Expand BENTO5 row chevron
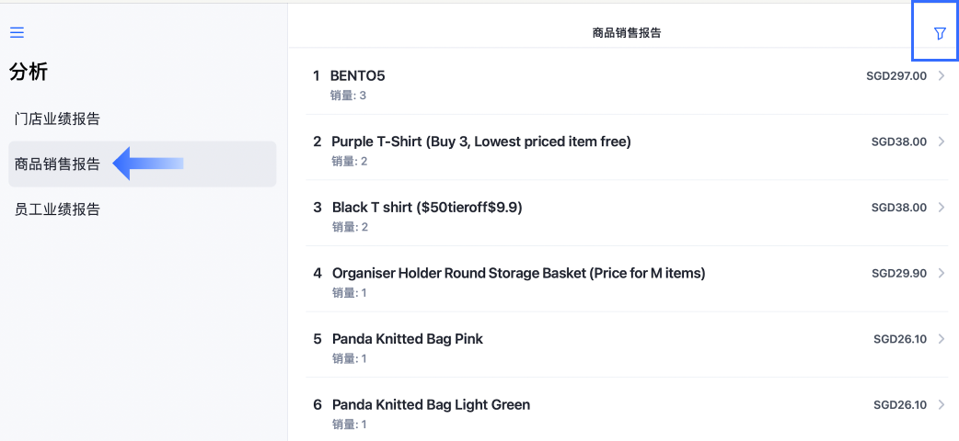The image size is (959, 441). point(942,75)
